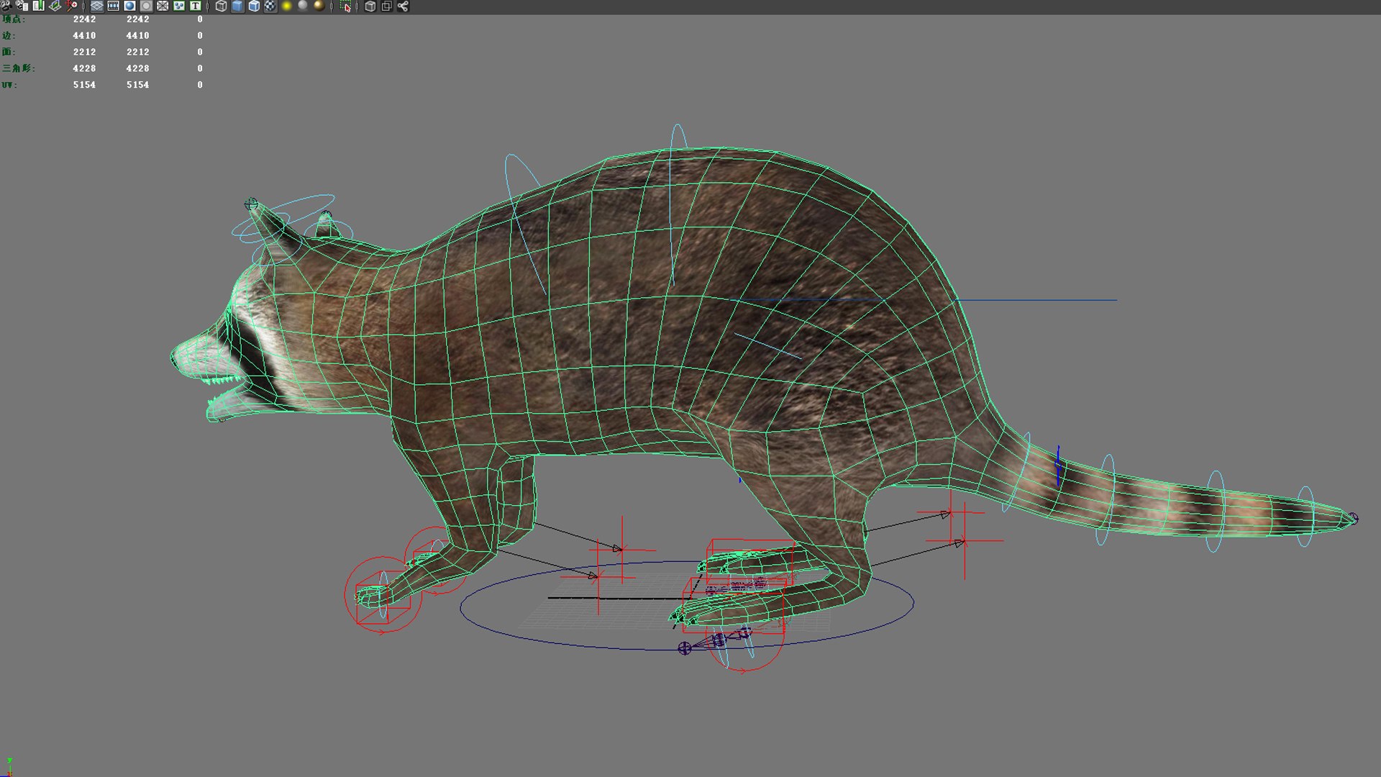Click the Select Camera icon
Viewport: 1381px width, 777px height.
pos(6,6)
